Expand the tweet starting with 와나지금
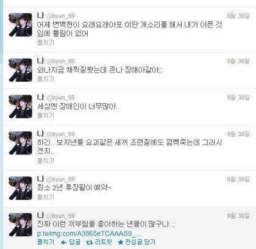 click(46, 79)
